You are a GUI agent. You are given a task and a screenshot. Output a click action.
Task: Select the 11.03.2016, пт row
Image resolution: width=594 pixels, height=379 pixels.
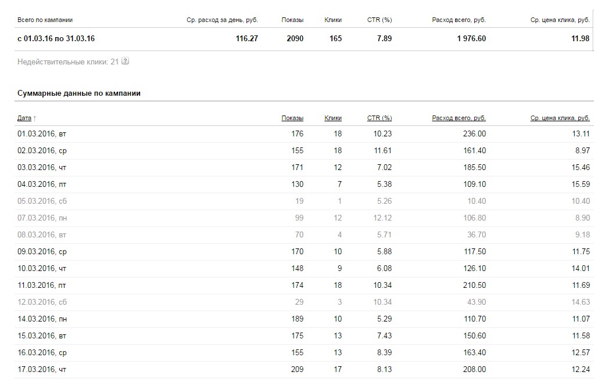coord(303,285)
